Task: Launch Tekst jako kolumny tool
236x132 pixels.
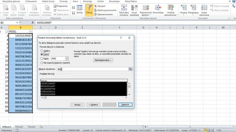Action: (x=124, y=10)
